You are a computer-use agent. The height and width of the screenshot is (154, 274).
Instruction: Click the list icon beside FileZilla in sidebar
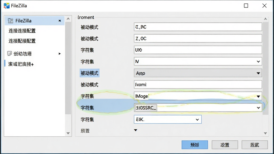[x=10, y=21]
